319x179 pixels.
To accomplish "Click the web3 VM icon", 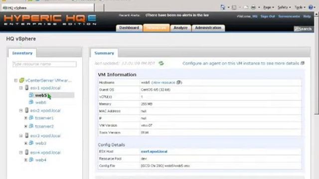I will click(31, 143).
